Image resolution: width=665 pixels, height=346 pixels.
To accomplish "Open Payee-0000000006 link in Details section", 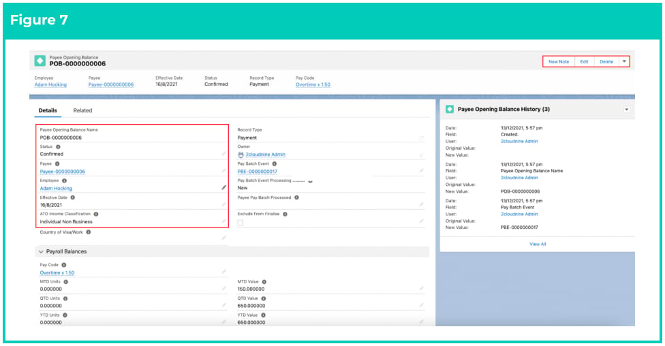I will pyautogui.click(x=63, y=172).
